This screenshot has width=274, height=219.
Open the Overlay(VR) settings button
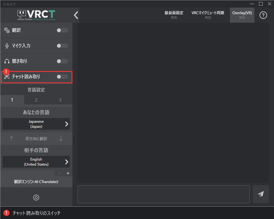[242, 15]
